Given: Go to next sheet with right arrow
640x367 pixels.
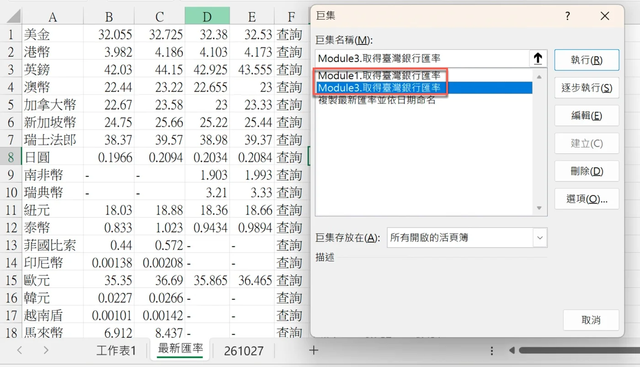Looking at the screenshot, I should (x=46, y=351).
